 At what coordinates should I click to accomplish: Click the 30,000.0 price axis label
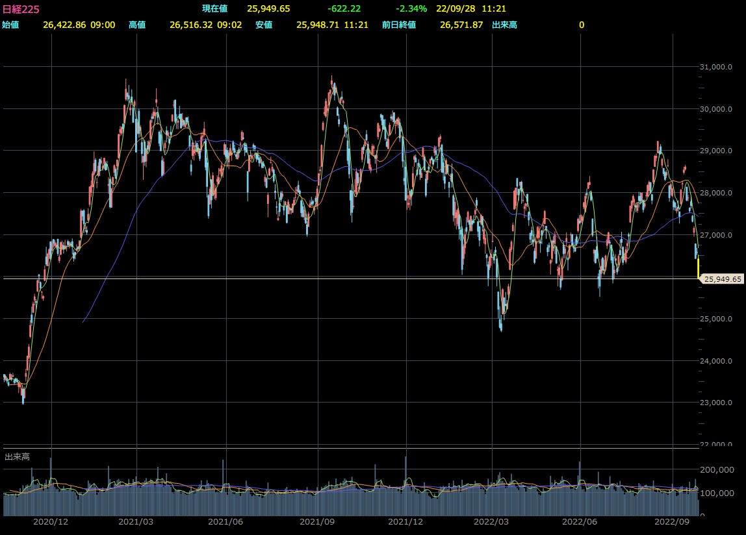click(715, 109)
